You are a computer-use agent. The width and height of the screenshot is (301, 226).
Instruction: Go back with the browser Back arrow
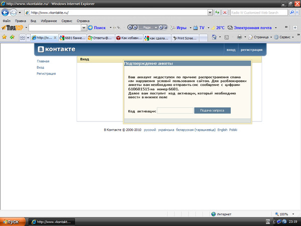5,13
